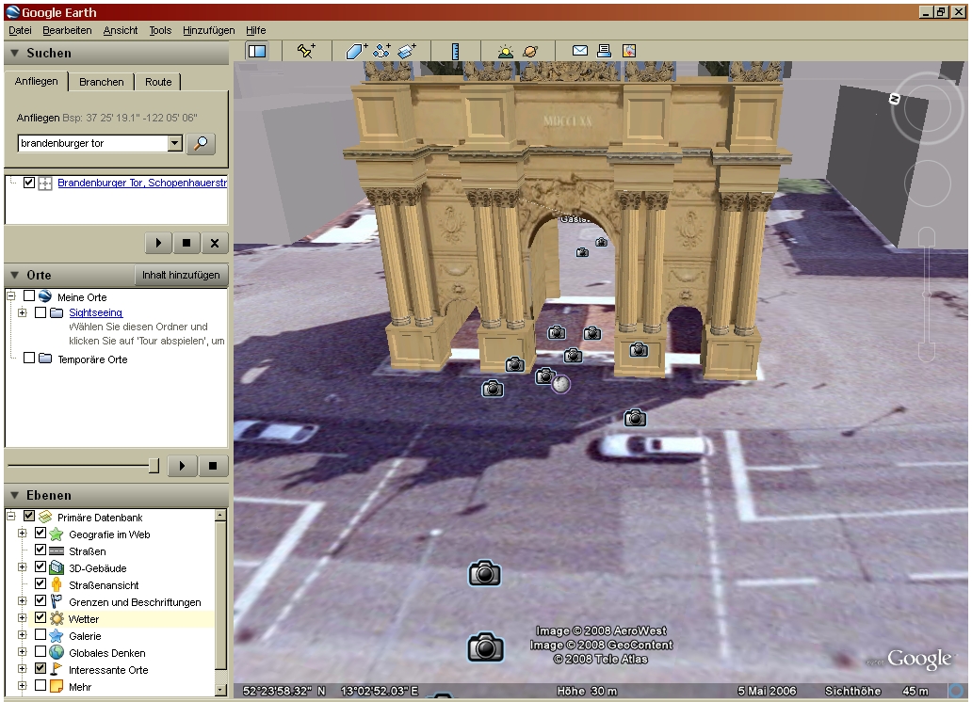Collapse the Ebenen panel

tap(14, 496)
